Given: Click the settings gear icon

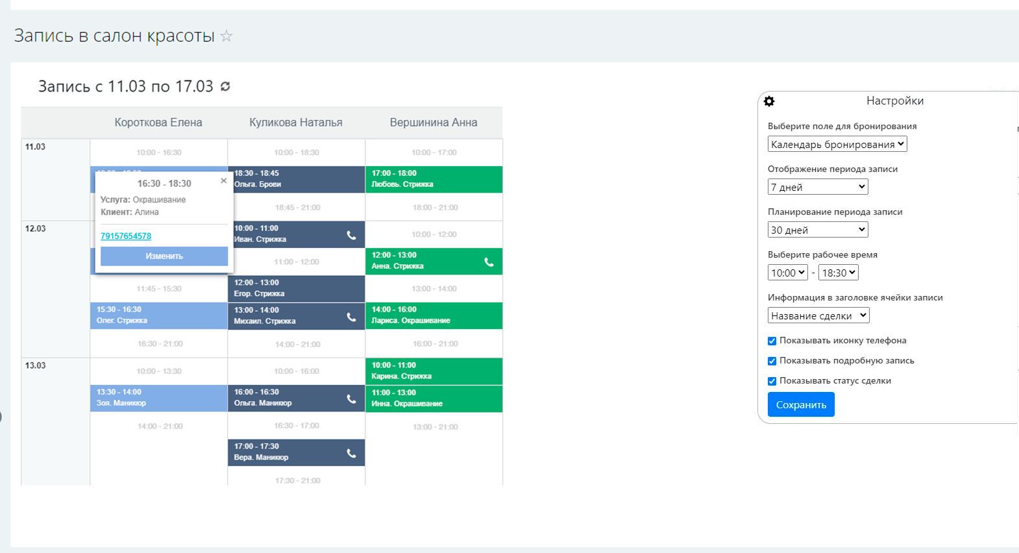Looking at the screenshot, I should point(769,101).
